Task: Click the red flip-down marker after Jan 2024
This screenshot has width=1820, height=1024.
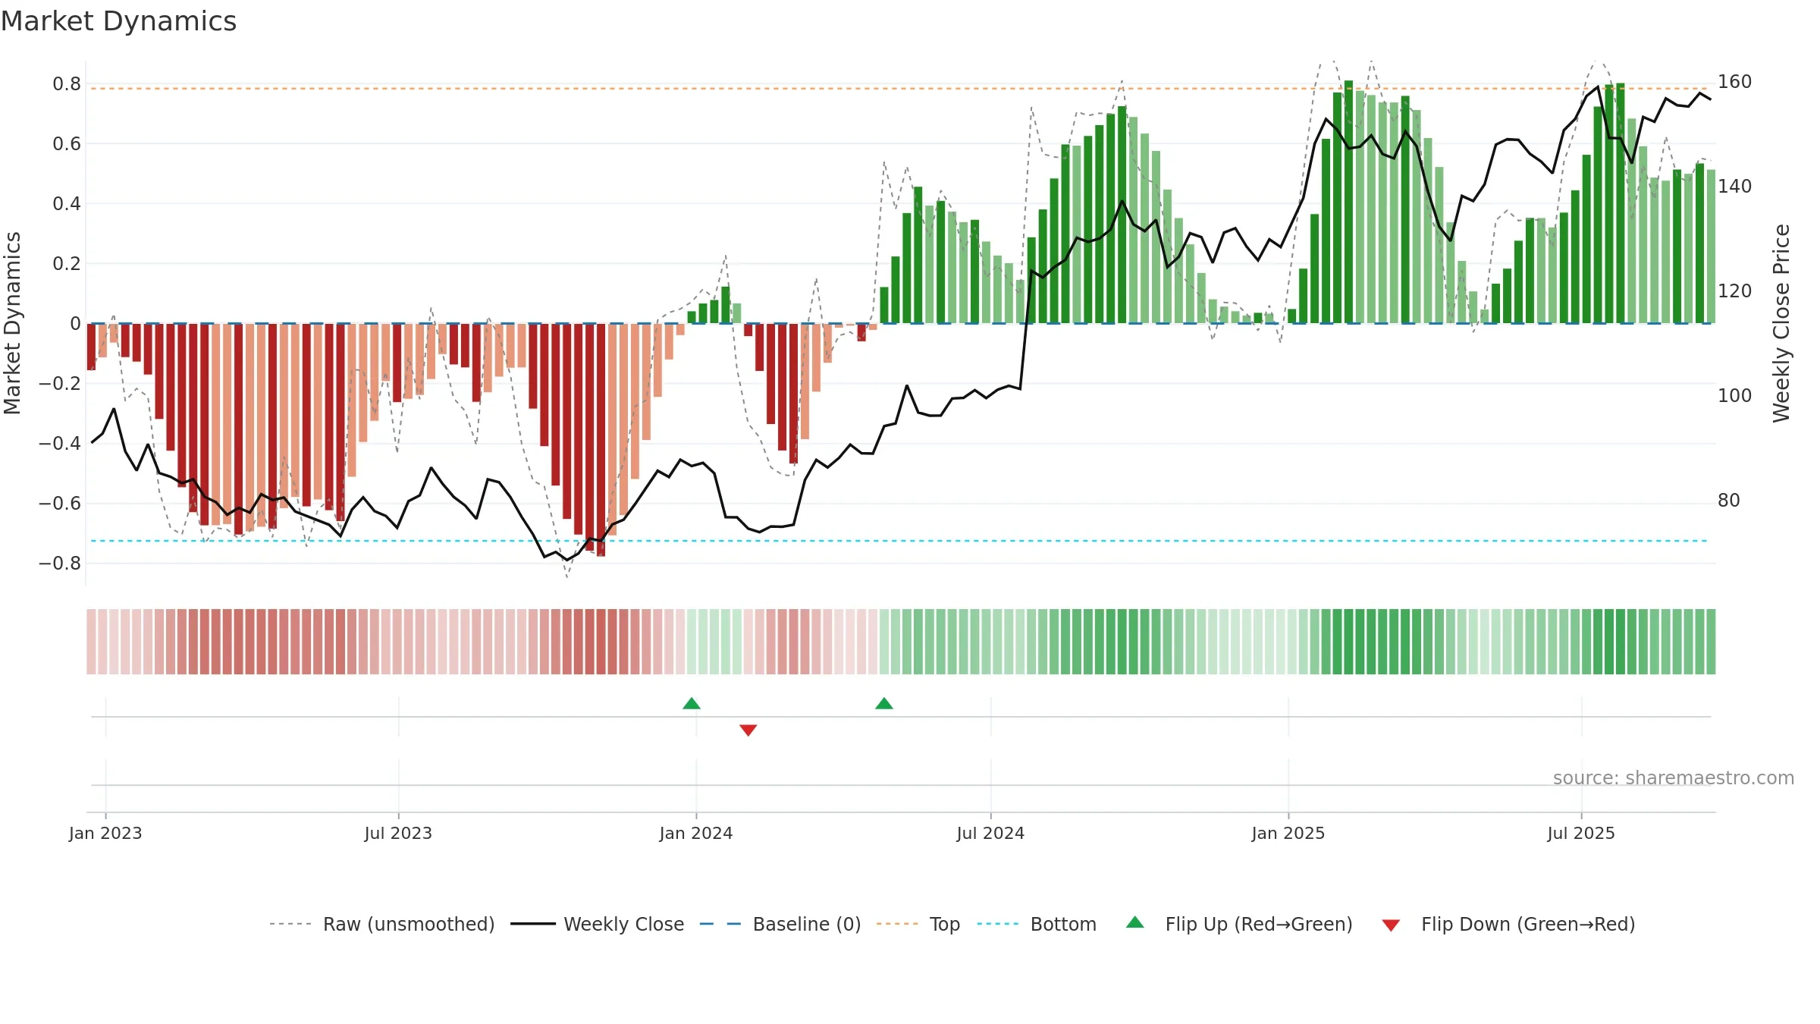Action: click(748, 730)
